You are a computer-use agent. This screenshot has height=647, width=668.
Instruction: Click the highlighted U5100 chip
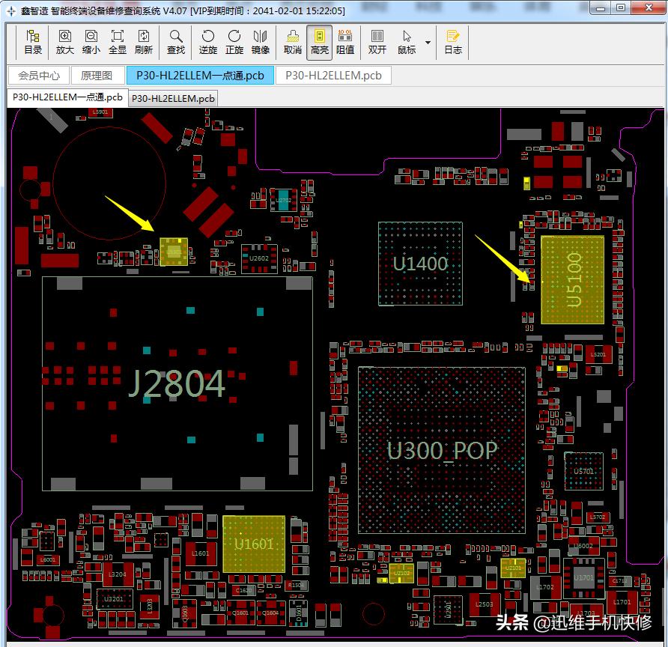[x=572, y=279]
